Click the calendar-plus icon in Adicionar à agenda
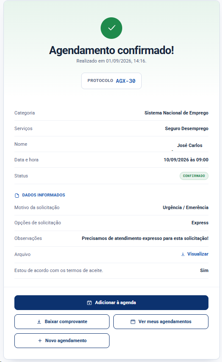 point(89,302)
